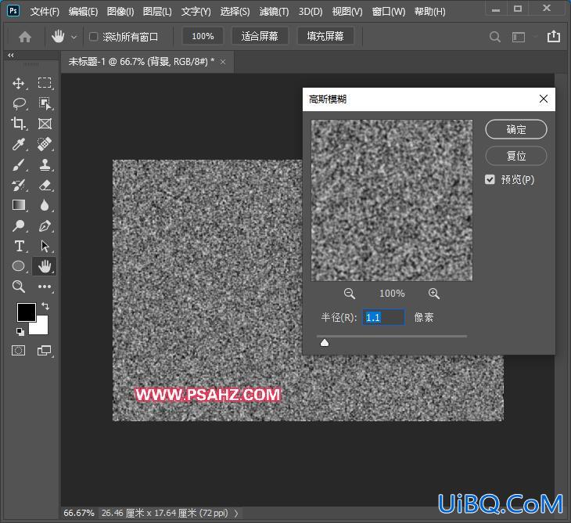
Task: Click the share icon in options bar
Action: click(x=554, y=36)
